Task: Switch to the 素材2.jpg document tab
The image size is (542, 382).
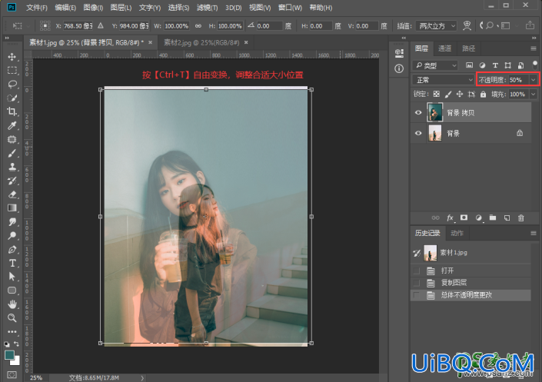Action: [201, 42]
